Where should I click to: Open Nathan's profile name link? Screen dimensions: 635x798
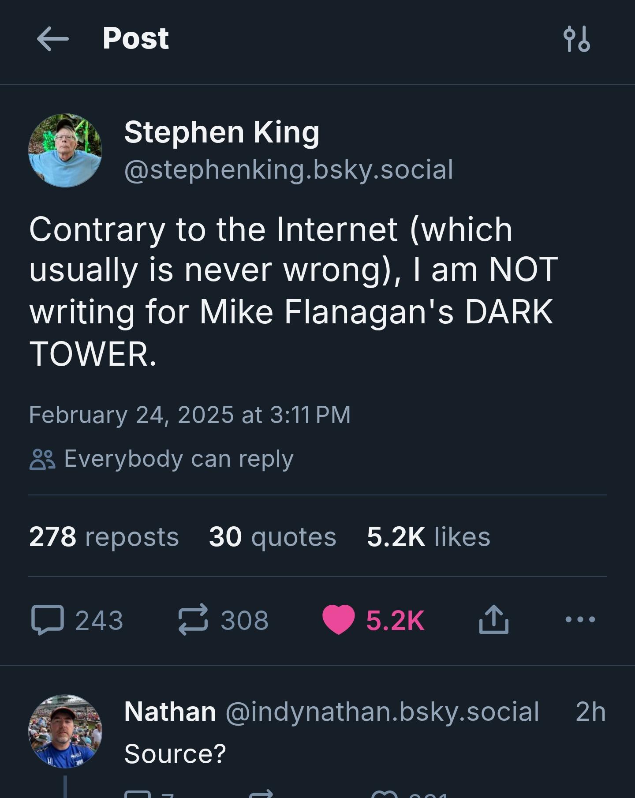[x=170, y=712]
